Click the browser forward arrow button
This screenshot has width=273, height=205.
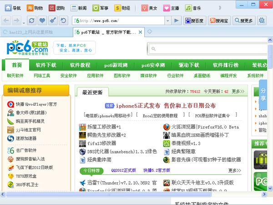pyautogui.click(x=17, y=21)
